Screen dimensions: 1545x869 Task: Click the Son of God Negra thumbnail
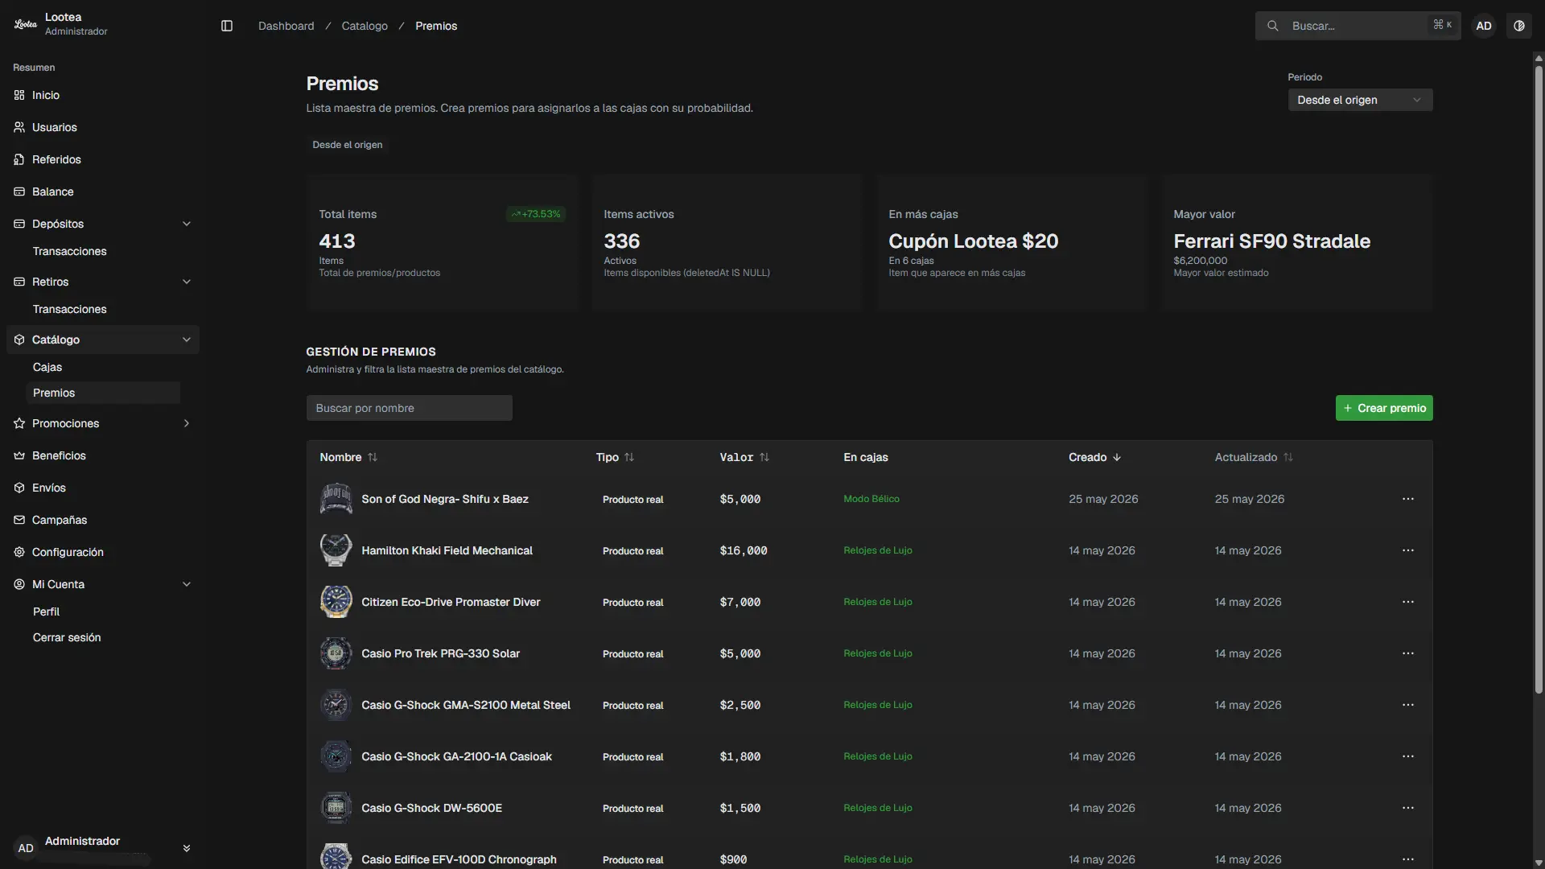(x=336, y=499)
